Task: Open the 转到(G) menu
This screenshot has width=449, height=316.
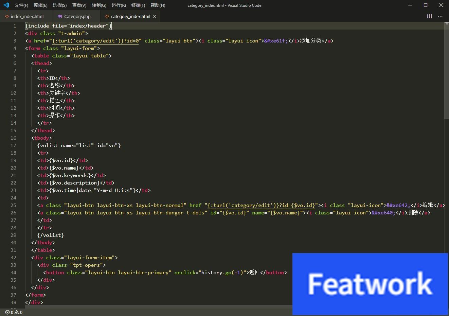Action: 99,5
